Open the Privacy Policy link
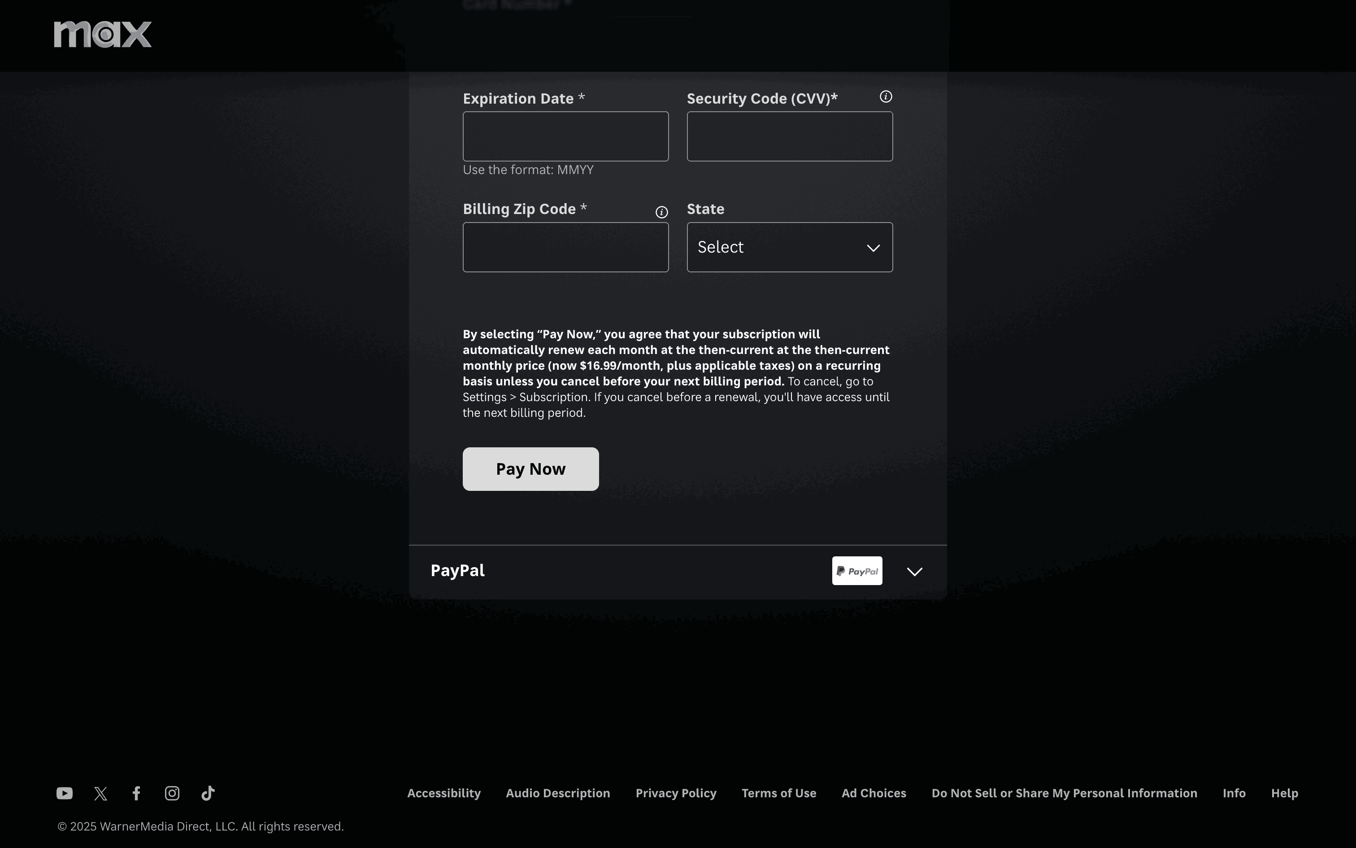Screen dimensions: 1356x848 (x=675, y=793)
